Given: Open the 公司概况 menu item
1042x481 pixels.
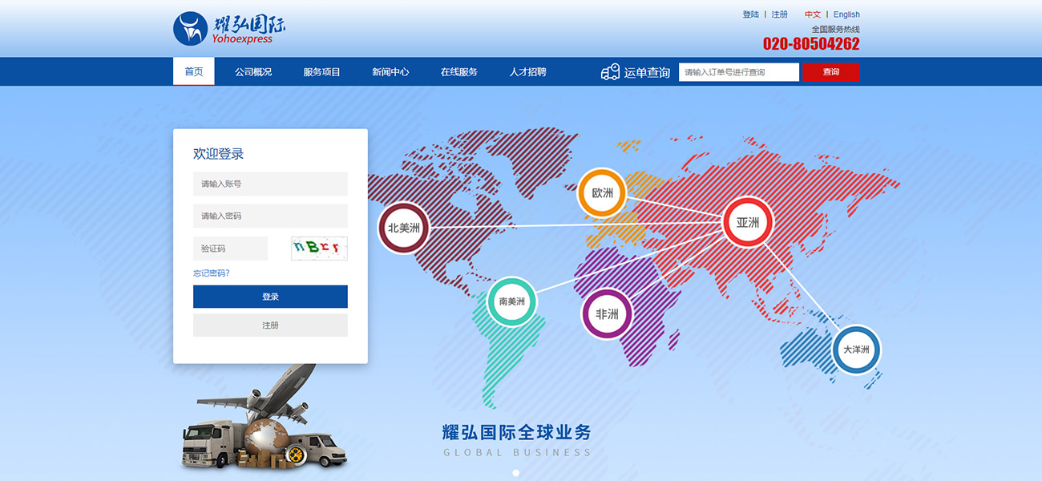Looking at the screenshot, I should click(x=253, y=72).
